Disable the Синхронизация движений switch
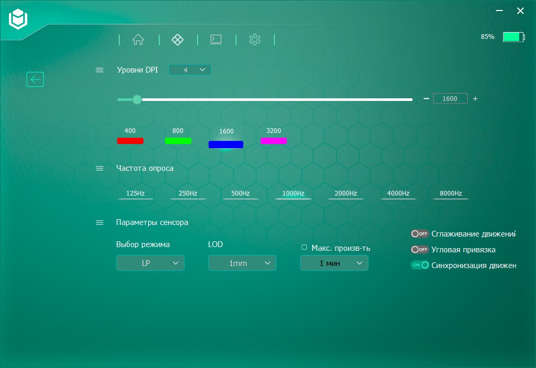536x368 pixels. pyautogui.click(x=419, y=265)
